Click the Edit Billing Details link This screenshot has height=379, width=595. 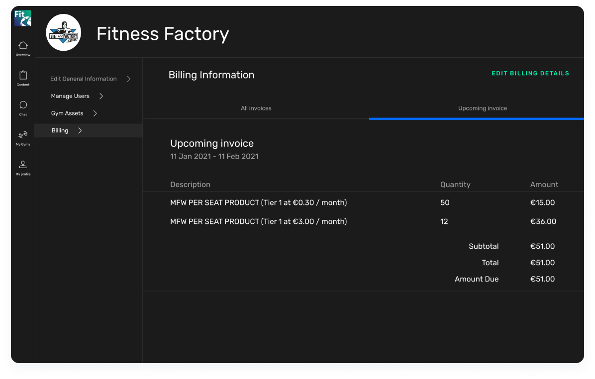pyautogui.click(x=530, y=73)
